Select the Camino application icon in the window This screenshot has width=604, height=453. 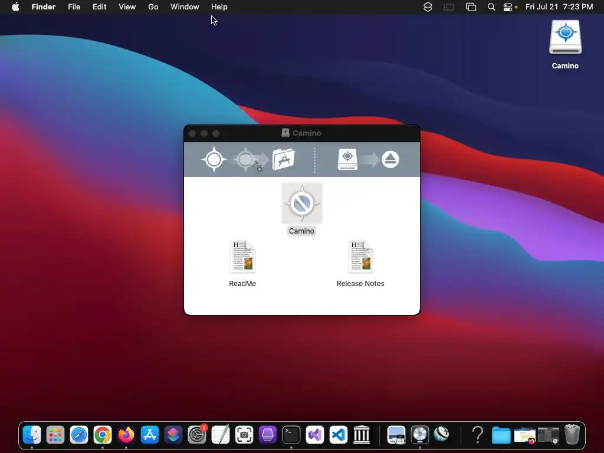pos(301,203)
